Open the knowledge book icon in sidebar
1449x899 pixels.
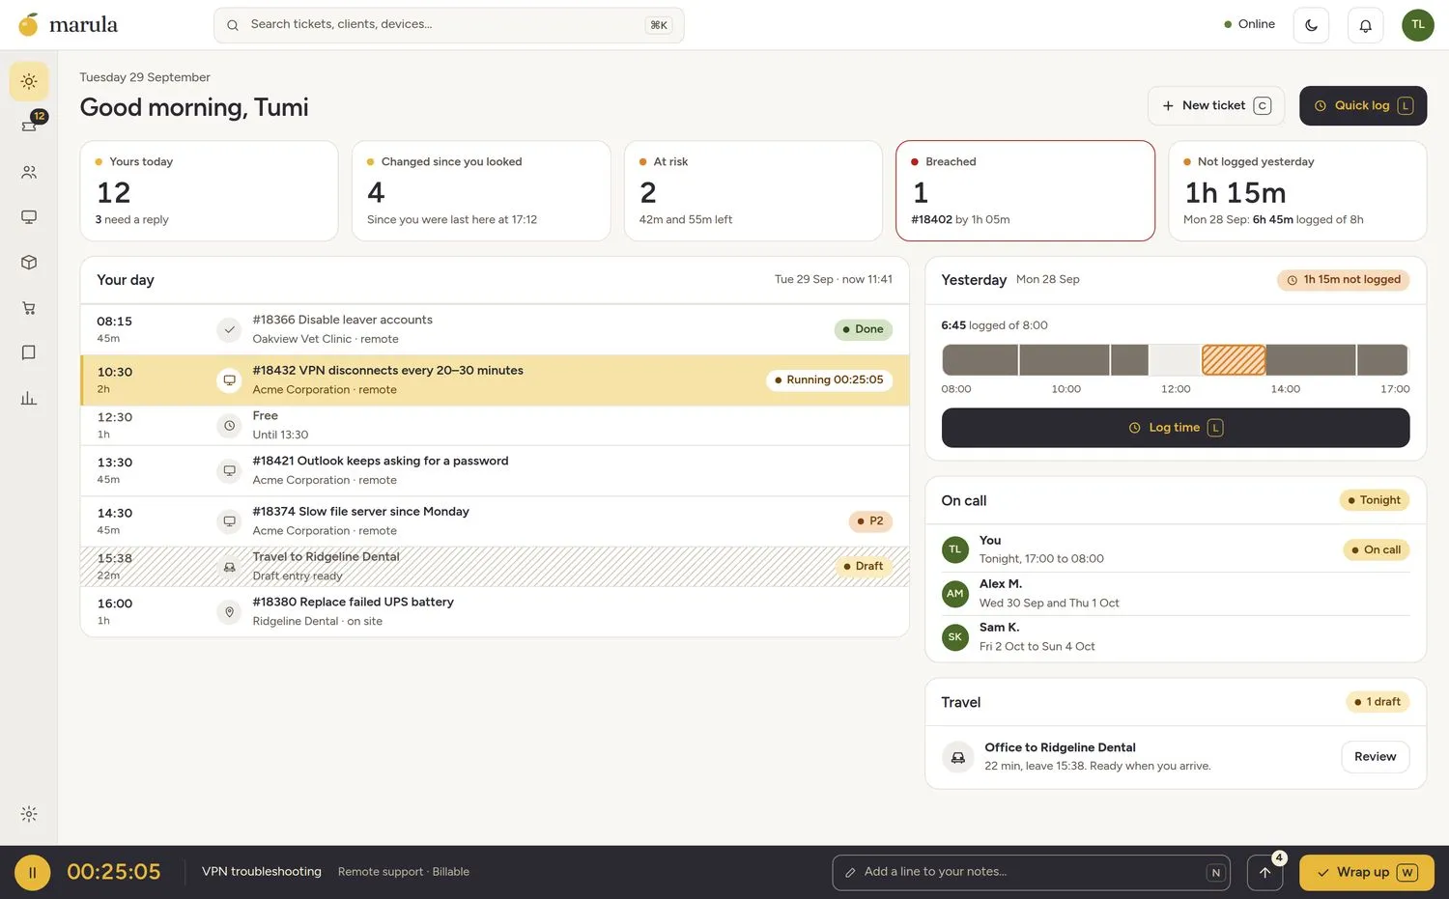pyautogui.click(x=29, y=352)
